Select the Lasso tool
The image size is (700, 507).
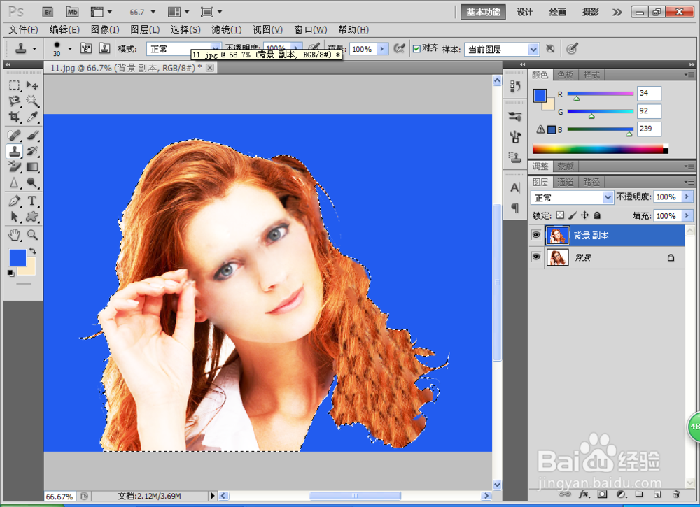[14, 101]
